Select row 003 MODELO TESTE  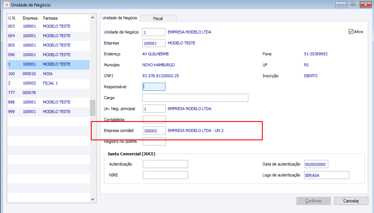coord(48,26)
